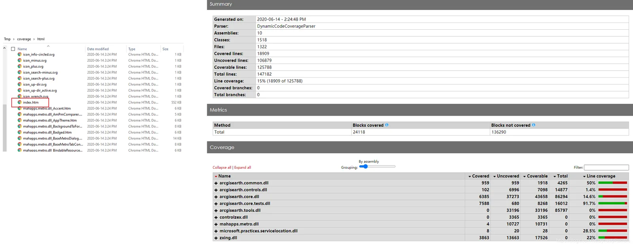Click the Chrome icon beside icon_search-minus.svg
The width and height of the screenshot is (633, 246).
coord(19,72)
